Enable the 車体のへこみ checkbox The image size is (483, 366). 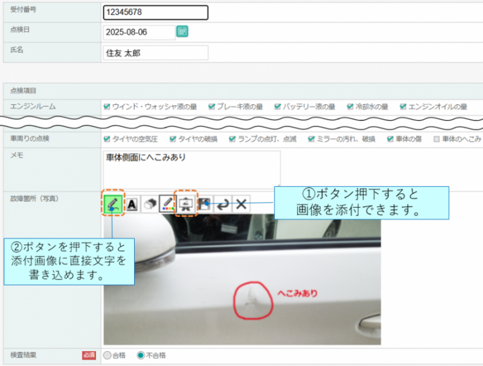point(436,139)
